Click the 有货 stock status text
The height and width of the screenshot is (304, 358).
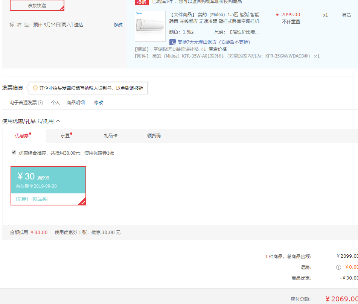(x=347, y=15)
